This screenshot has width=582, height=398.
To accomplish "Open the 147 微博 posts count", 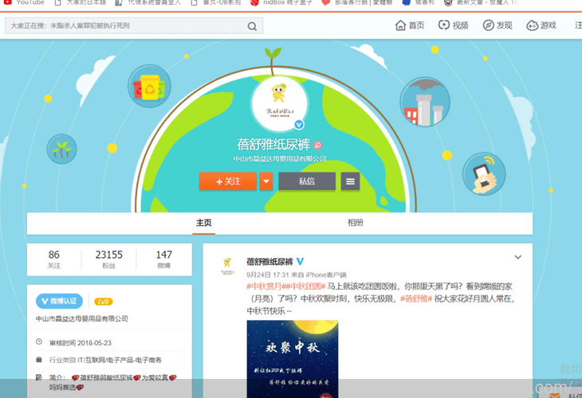I will point(163,259).
